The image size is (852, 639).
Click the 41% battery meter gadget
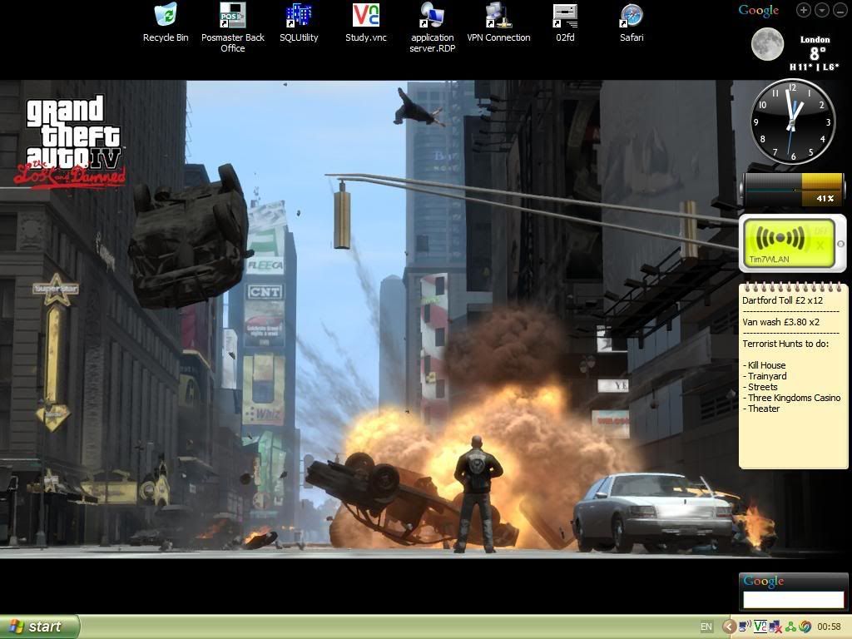[x=793, y=190]
